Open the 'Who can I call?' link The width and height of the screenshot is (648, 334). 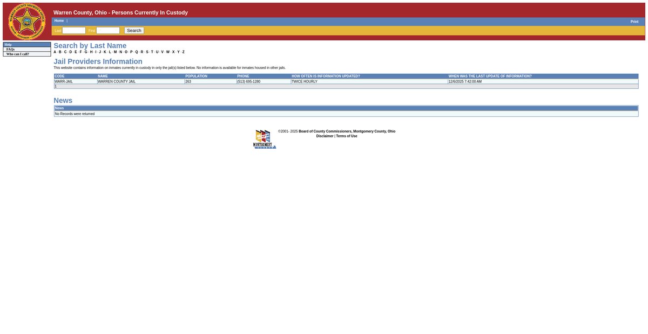coord(18,54)
